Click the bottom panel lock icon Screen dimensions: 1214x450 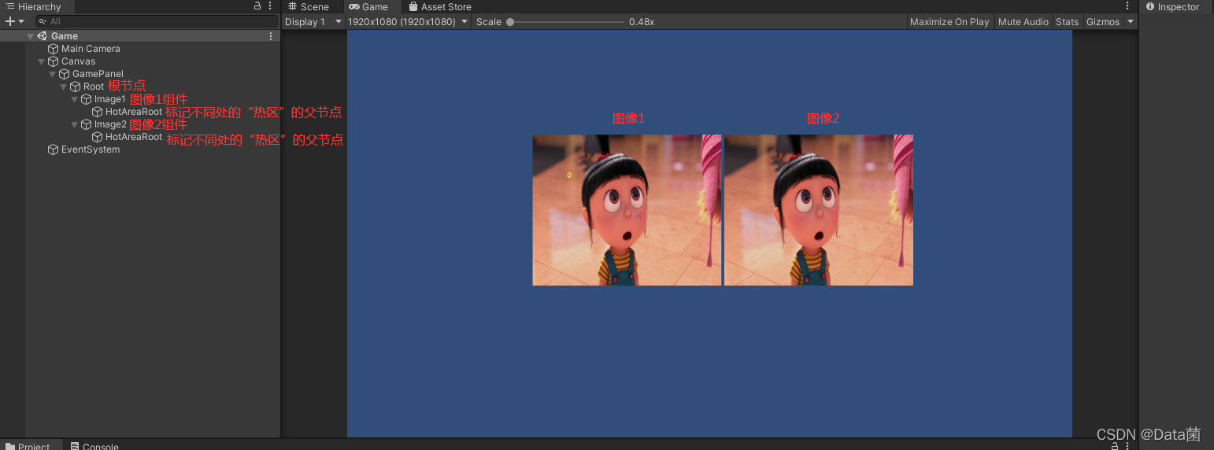1116,445
